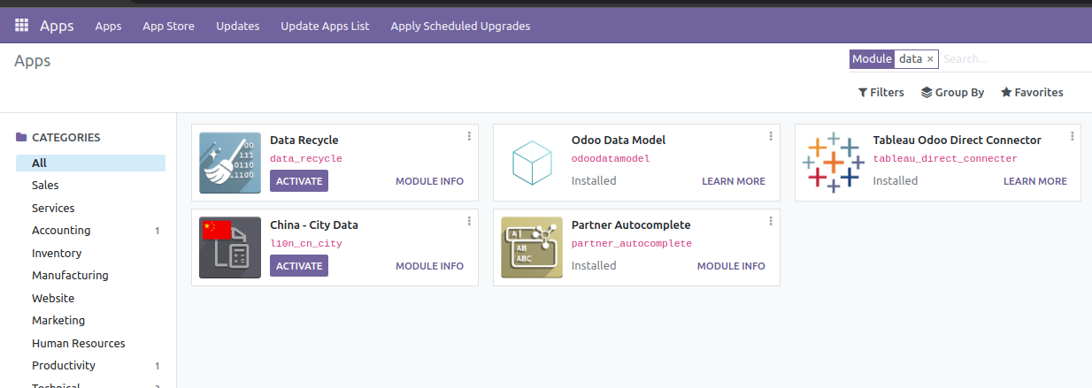Open the main apps grid menu icon
Viewport: 1092px width, 388px height.
pos(22,26)
